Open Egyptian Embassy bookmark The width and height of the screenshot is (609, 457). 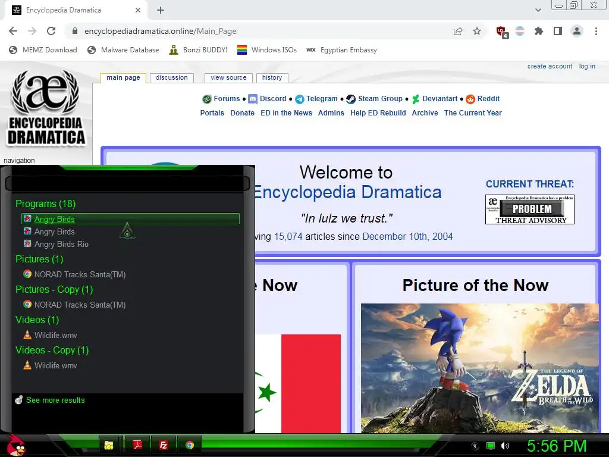click(341, 50)
